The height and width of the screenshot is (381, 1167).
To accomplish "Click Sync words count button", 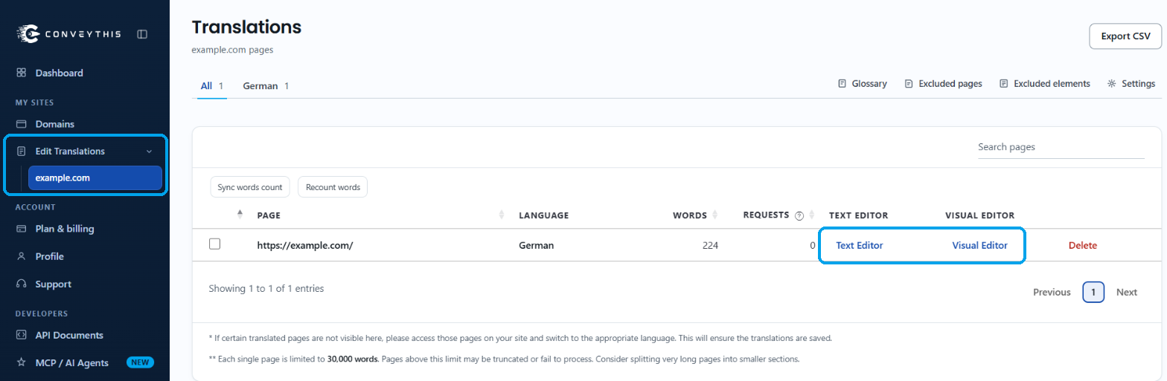I will click(x=250, y=187).
